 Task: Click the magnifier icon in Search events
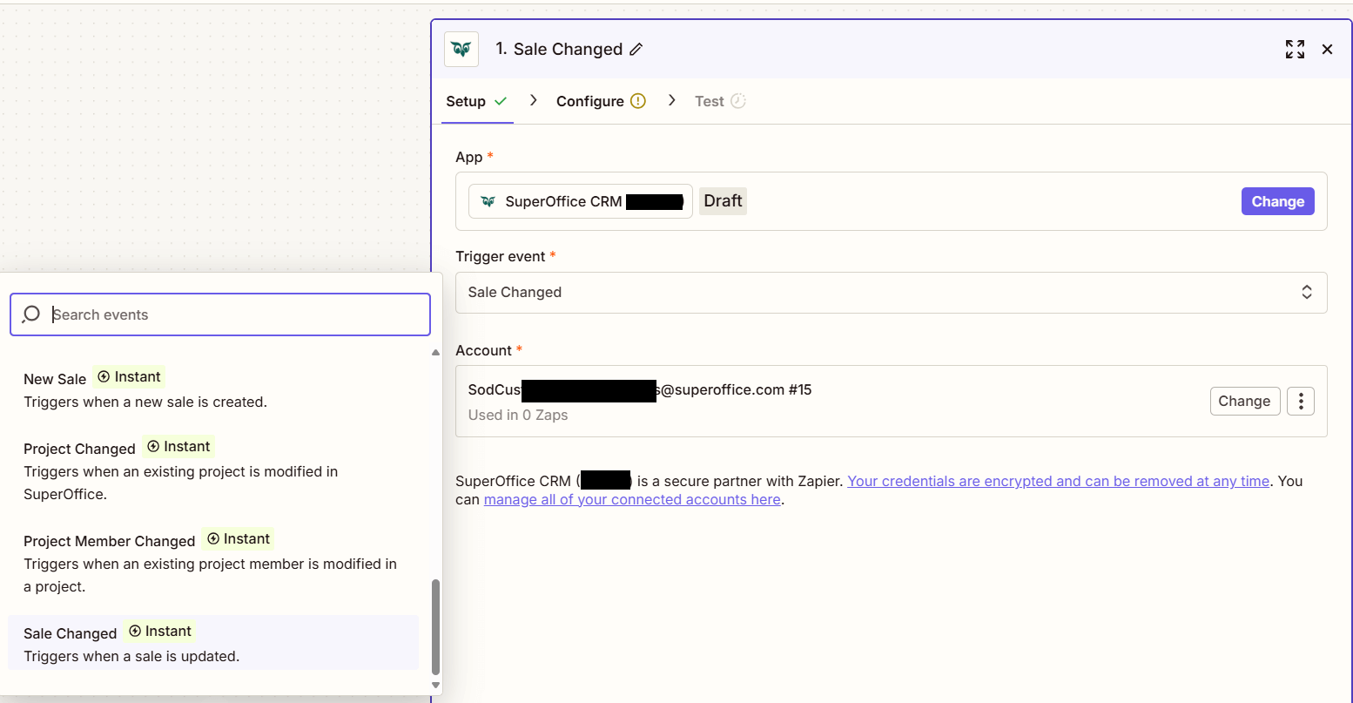click(31, 314)
